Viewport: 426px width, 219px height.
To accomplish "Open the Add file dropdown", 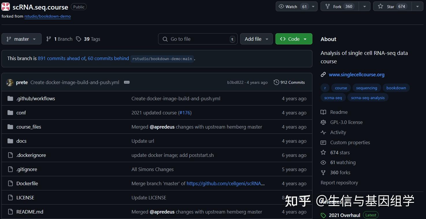I will 256,39.
